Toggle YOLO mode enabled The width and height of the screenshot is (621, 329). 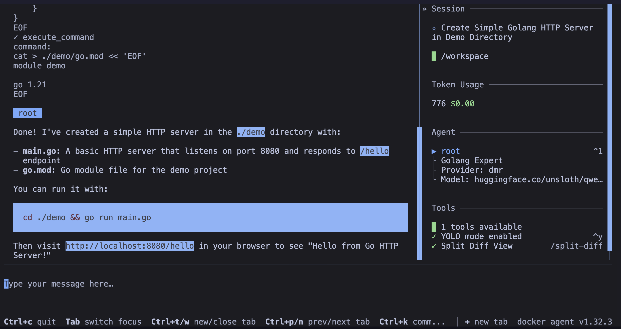(x=481, y=236)
